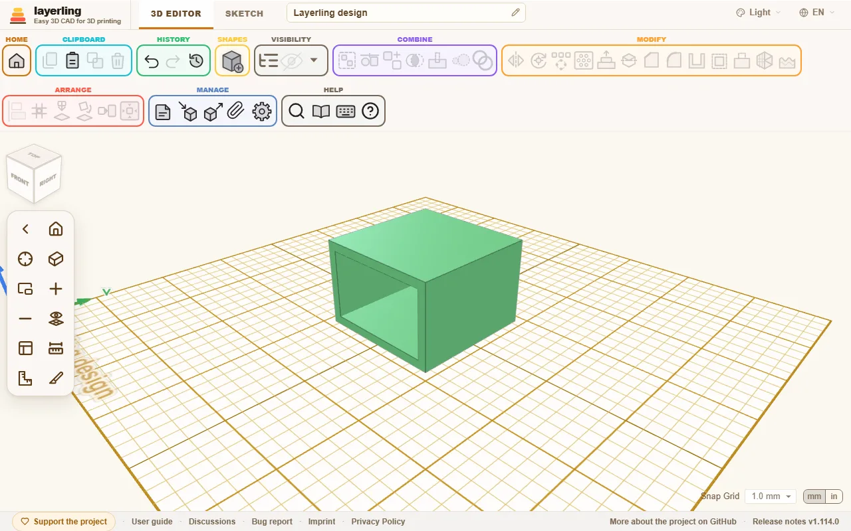
Task: Open keyboard shortcuts icon in Help
Action: click(346, 112)
